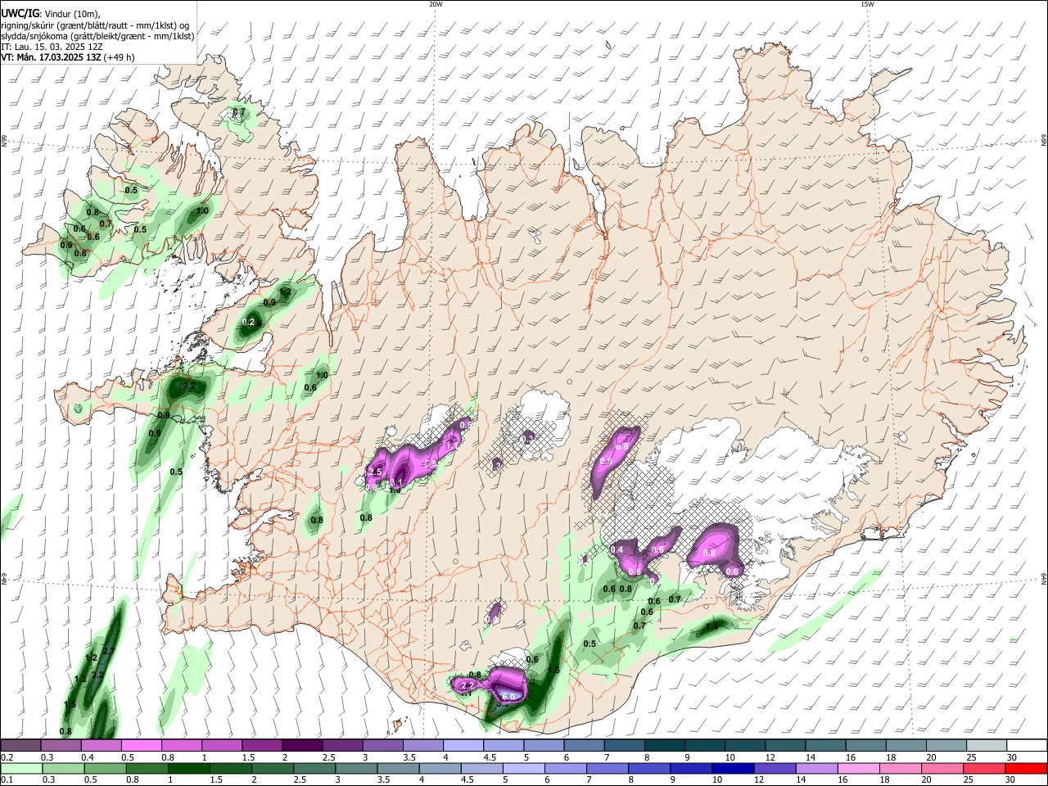Select the pale grey snow swatch between 25 and 30
Image resolution: width=1048 pixels, height=786 pixels.
[986, 746]
